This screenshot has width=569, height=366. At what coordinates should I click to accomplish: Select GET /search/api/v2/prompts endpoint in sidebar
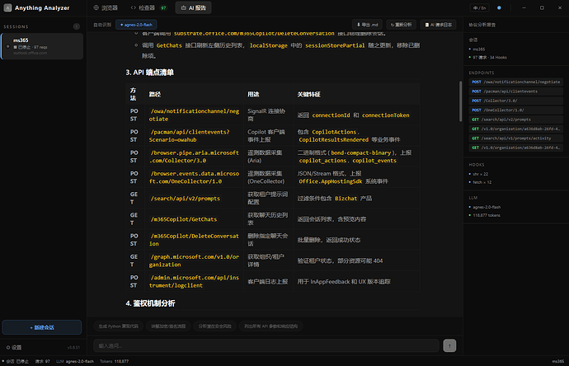515,120
